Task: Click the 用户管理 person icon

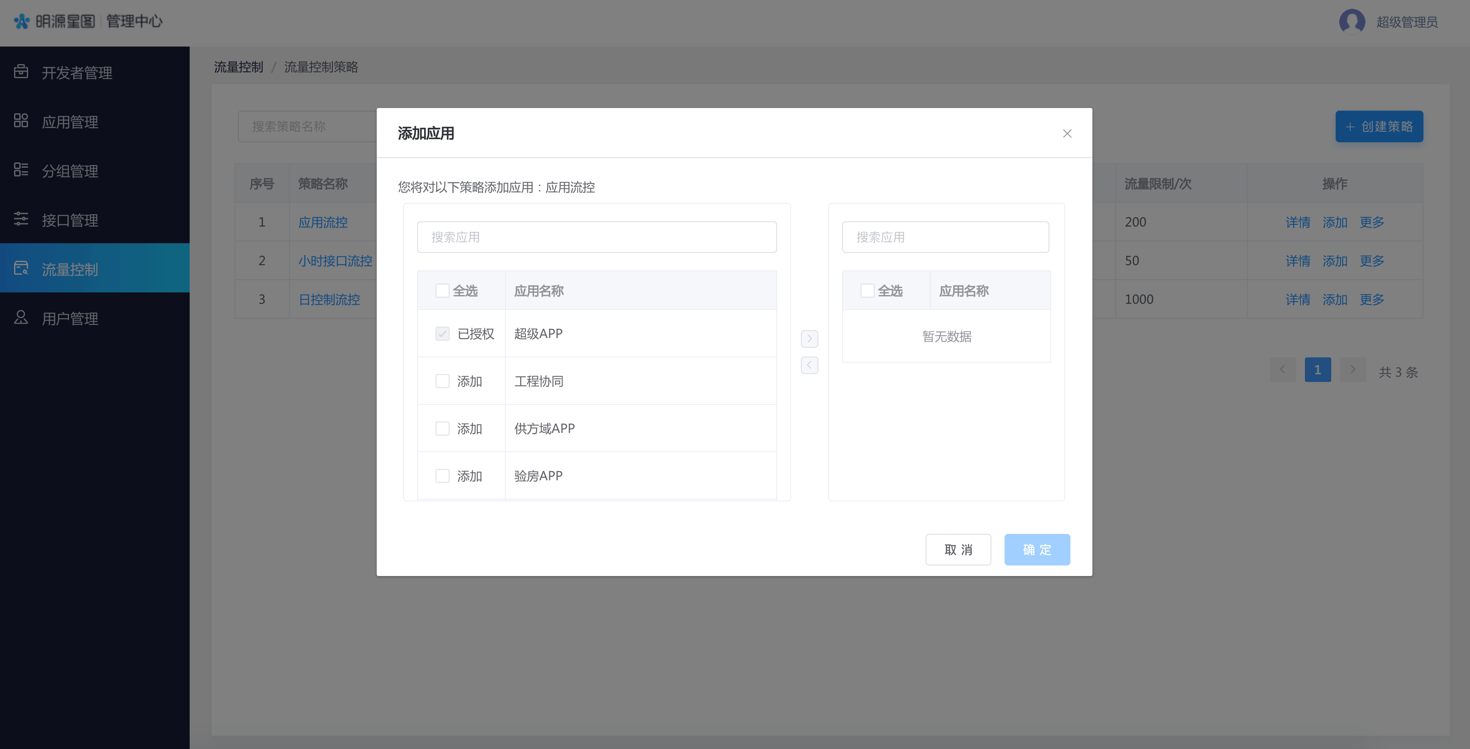Action: (x=21, y=317)
